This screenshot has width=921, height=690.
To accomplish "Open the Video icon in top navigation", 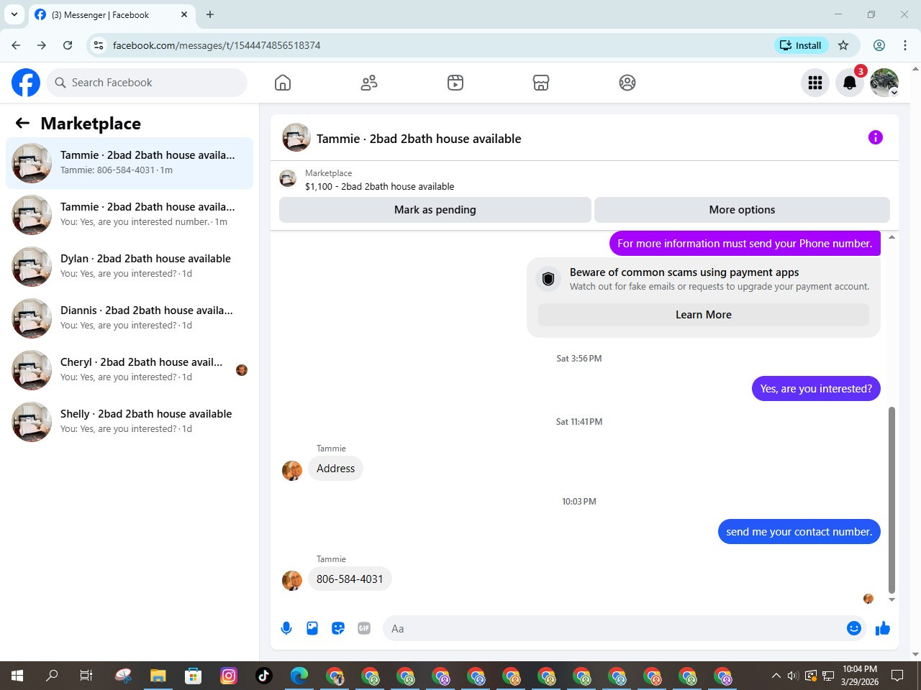I will point(455,83).
